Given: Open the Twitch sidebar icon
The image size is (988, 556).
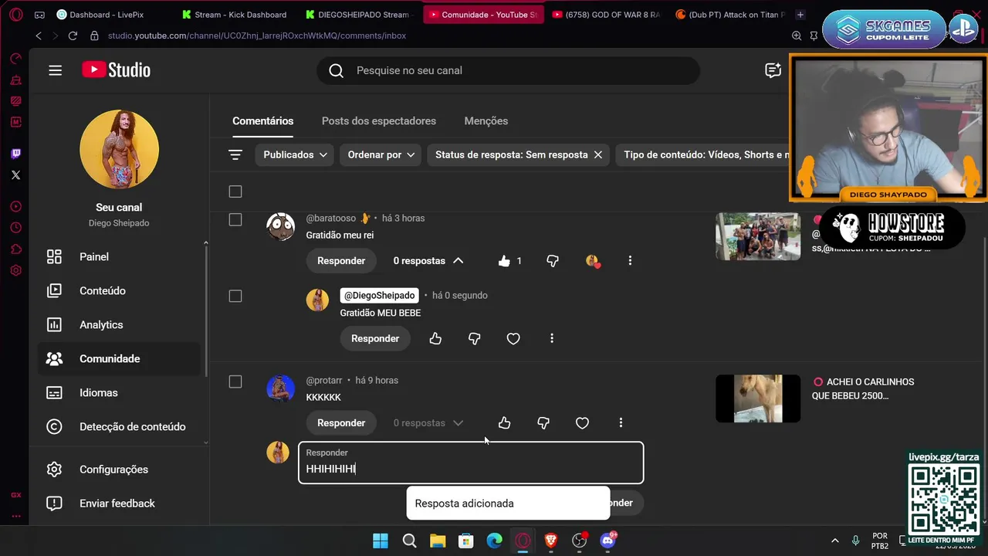Looking at the screenshot, I should pos(15,154).
